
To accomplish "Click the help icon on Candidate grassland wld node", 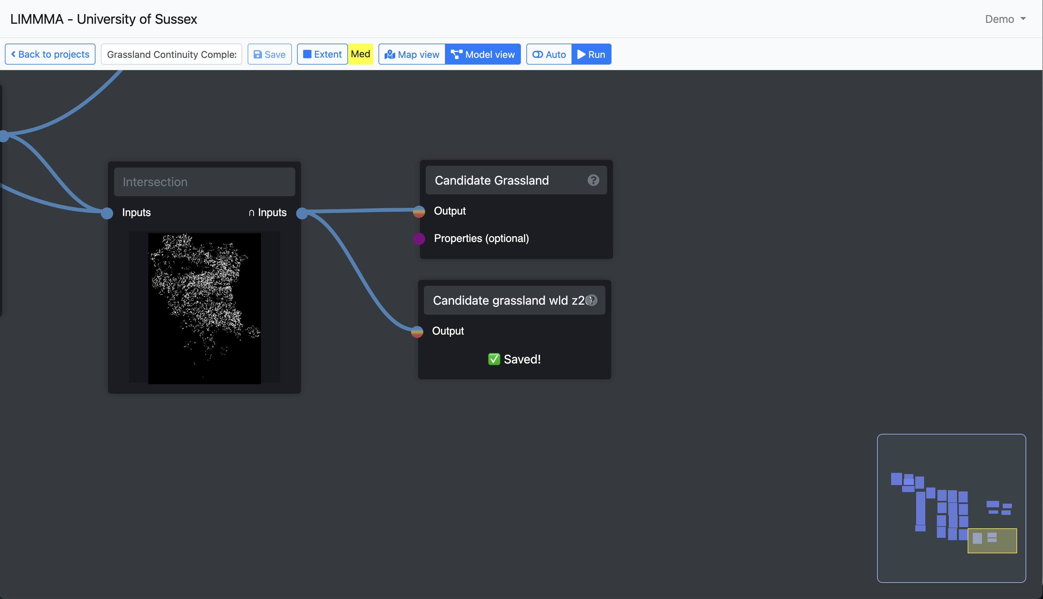I will (591, 300).
